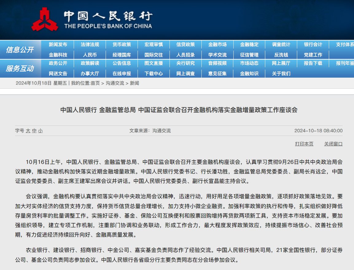Select 网上调查 menu link

pyautogui.click(x=185, y=74)
